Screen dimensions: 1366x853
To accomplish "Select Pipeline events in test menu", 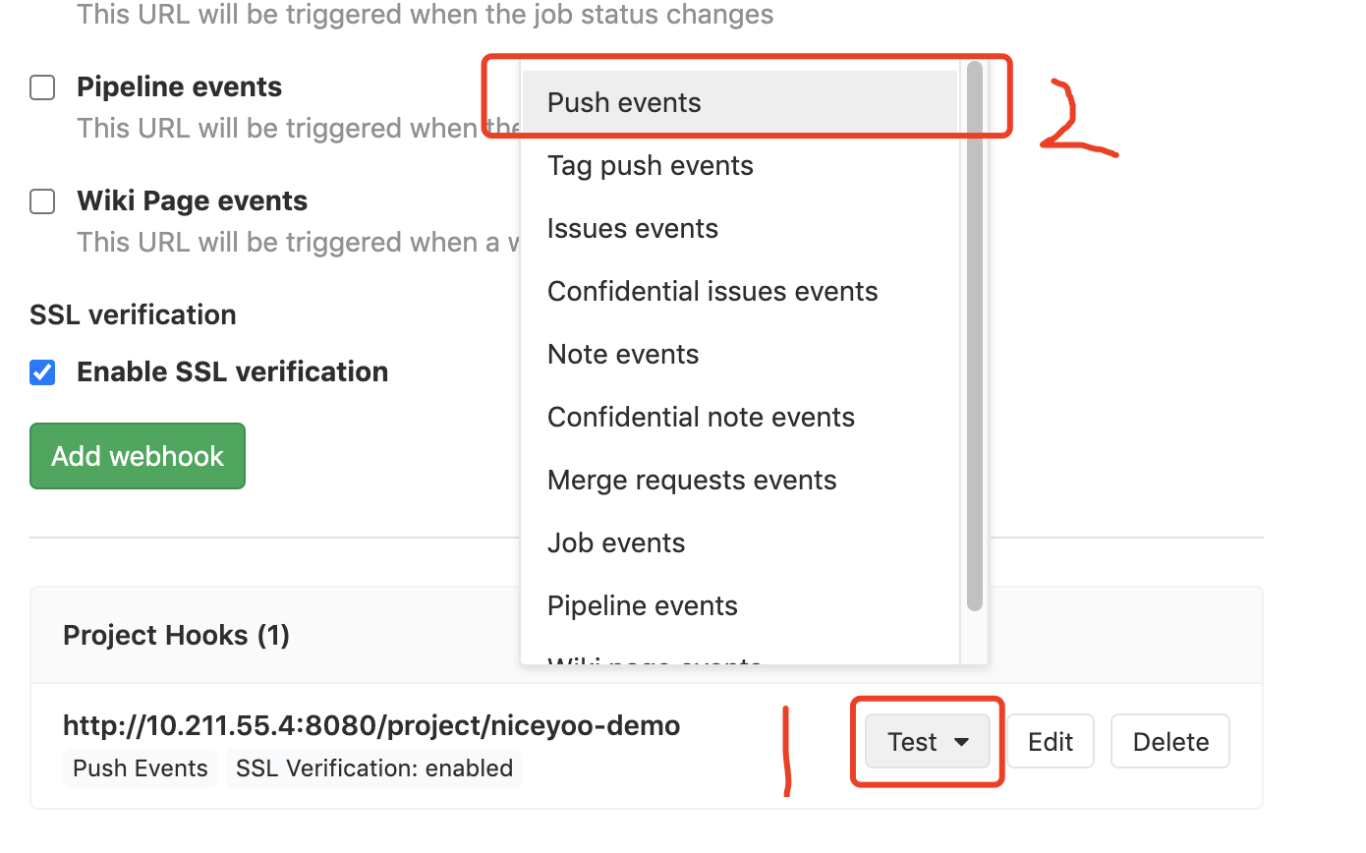I will coord(740,605).
